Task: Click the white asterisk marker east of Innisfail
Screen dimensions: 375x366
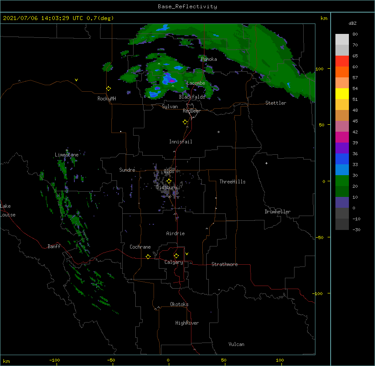Action: click(218, 132)
